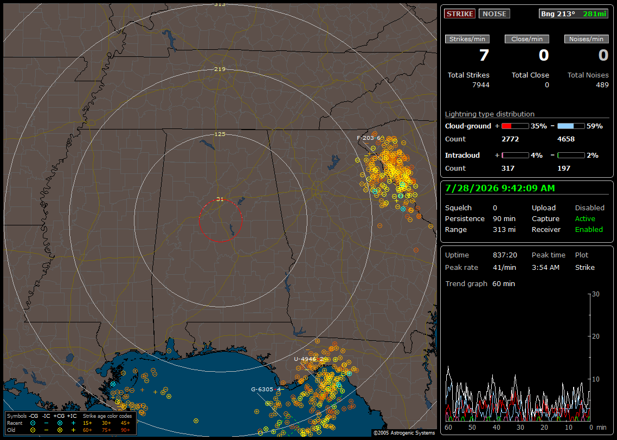Click the blue negative cloud-ground bar
The height and width of the screenshot is (440, 617).
571,126
